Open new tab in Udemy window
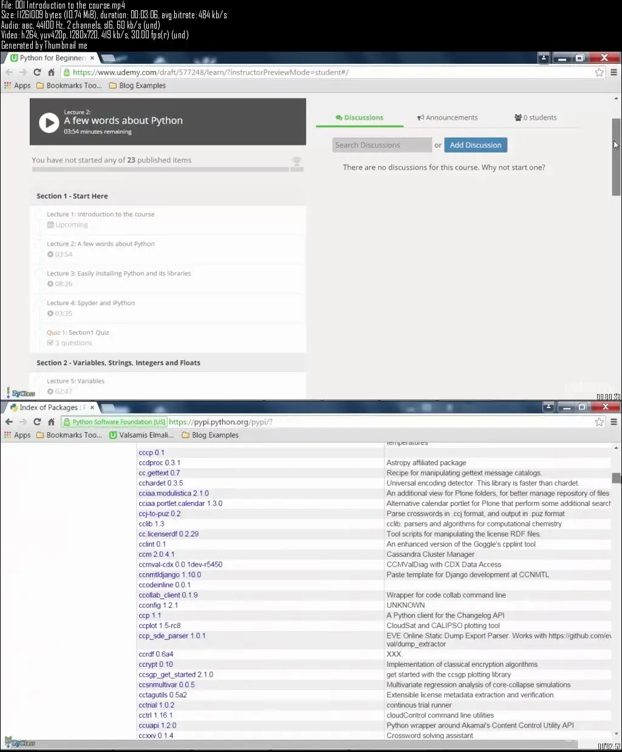Image resolution: width=622 pixels, height=752 pixels. [109, 58]
